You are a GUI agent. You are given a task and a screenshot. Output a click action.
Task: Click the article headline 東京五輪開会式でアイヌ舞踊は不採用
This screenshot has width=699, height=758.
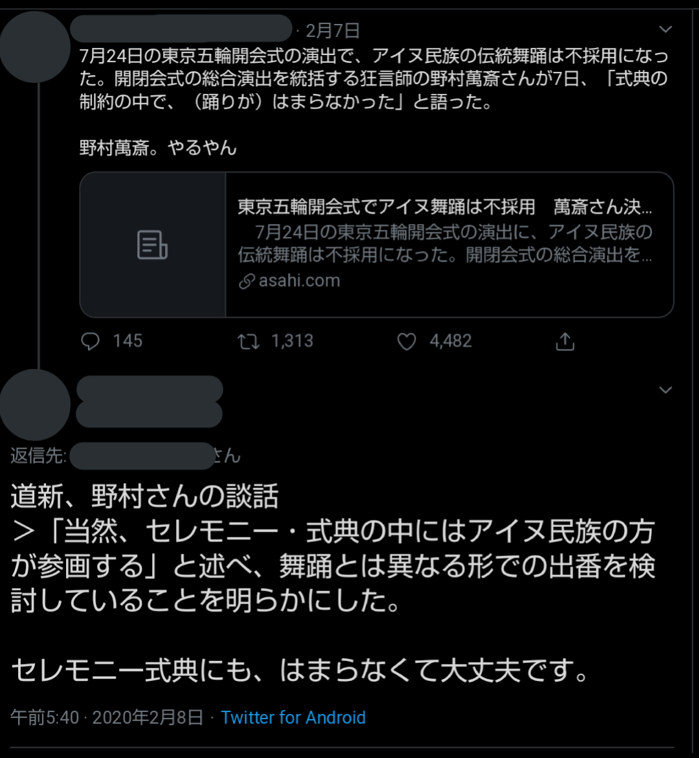click(x=386, y=207)
